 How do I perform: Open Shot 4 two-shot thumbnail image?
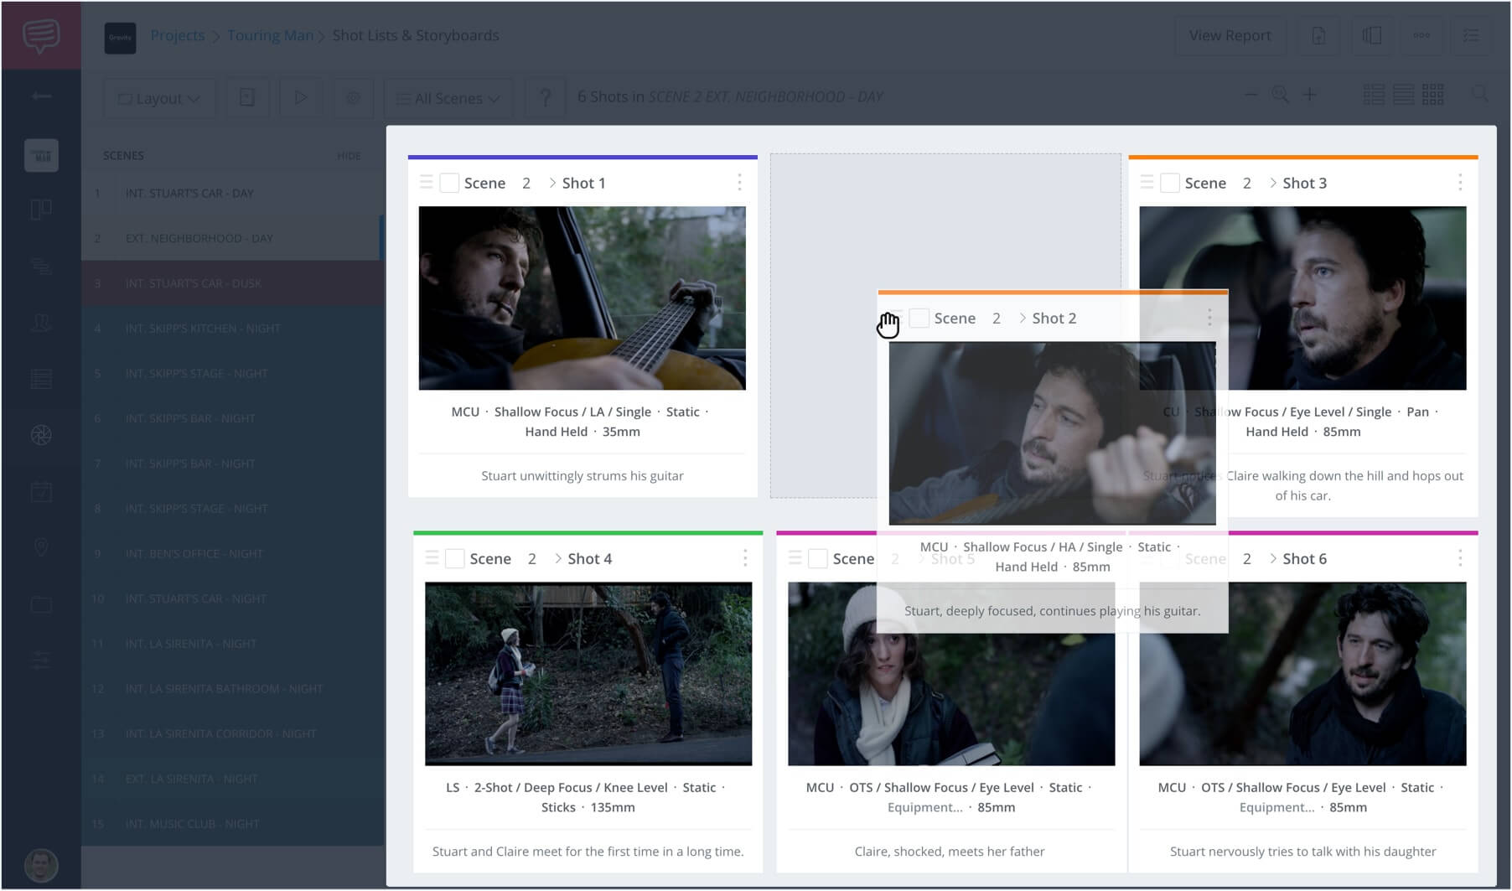pyautogui.click(x=588, y=673)
